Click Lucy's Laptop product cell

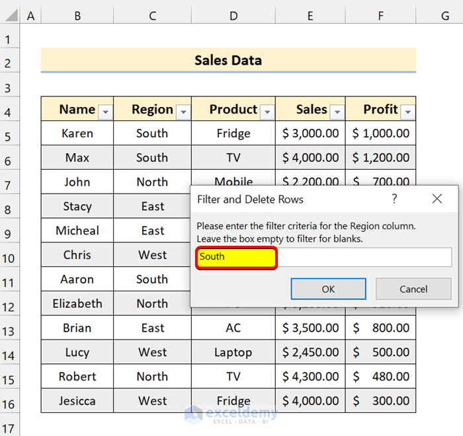click(x=233, y=352)
